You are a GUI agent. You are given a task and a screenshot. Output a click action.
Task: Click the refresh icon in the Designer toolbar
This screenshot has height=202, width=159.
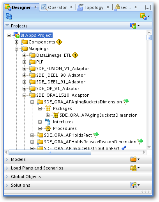(9, 16)
